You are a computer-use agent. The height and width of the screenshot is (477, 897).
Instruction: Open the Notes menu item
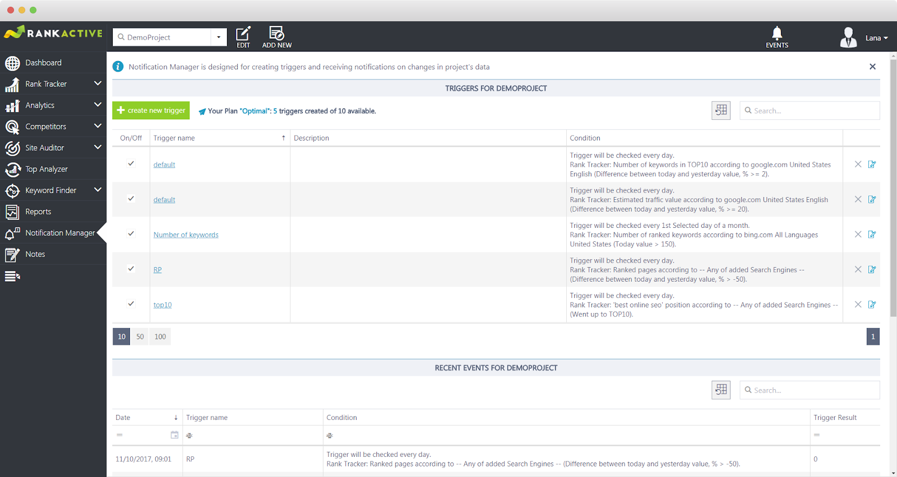coord(53,254)
